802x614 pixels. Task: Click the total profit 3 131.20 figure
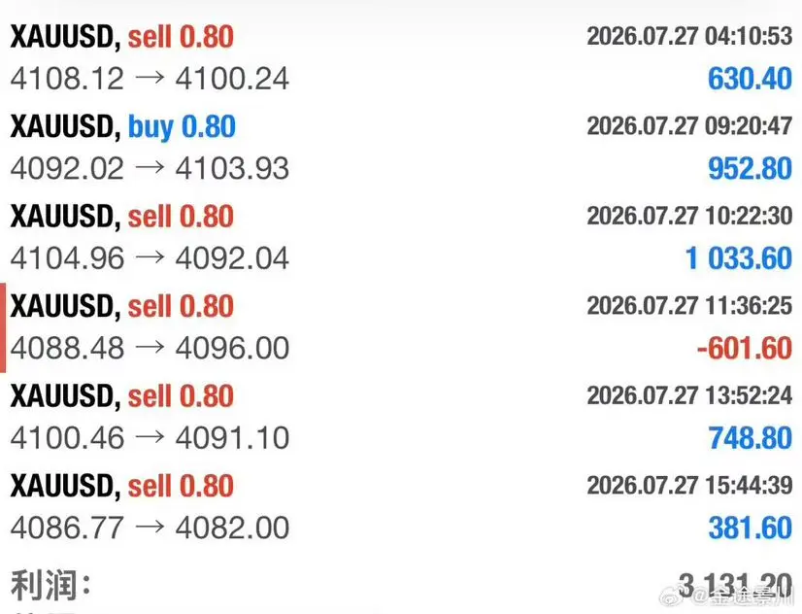pos(735,585)
